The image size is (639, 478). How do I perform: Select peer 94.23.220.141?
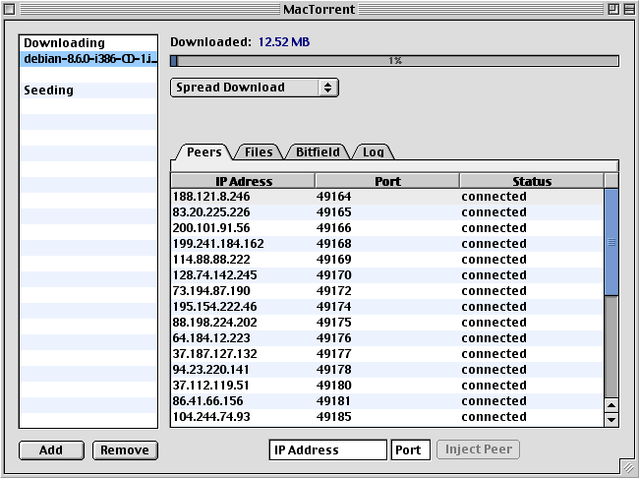[387, 370]
